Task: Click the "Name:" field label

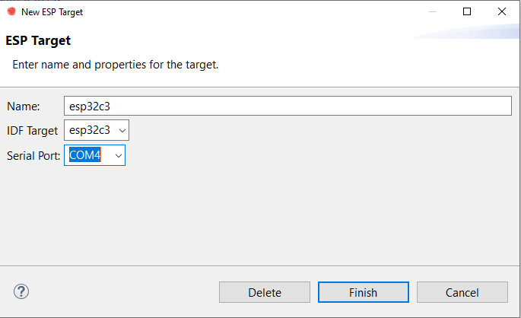Action: click(x=24, y=107)
